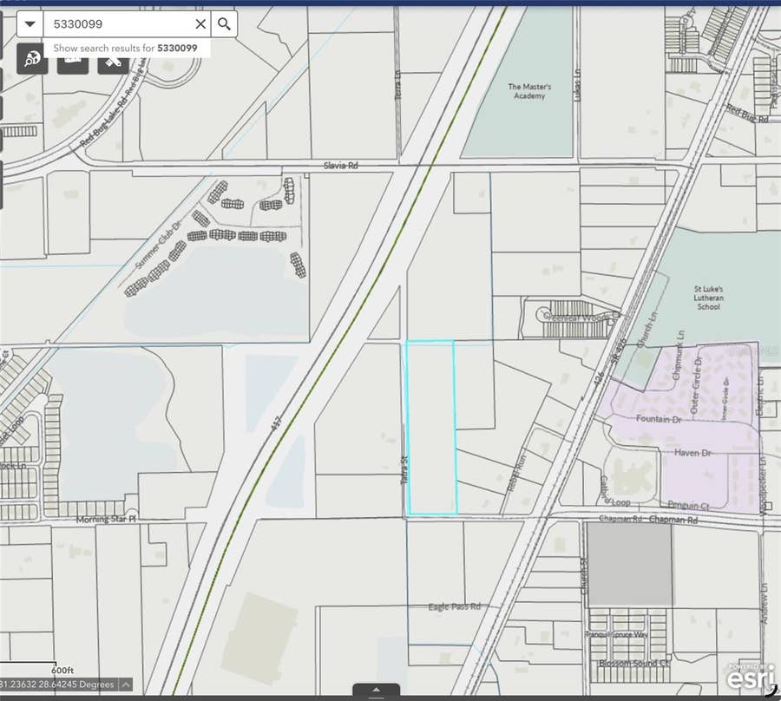The image size is (781, 701).
Task: Click the Tatra St road label
Action: pyautogui.click(x=404, y=470)
